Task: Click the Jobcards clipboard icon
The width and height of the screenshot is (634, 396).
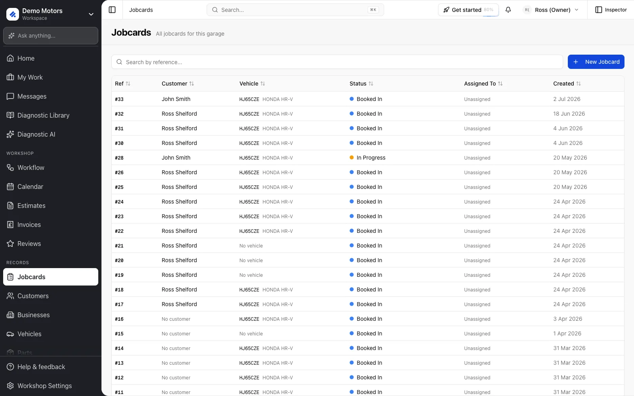Action: 10,277
